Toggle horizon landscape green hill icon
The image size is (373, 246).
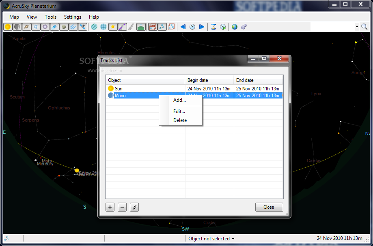click(141, 27)
